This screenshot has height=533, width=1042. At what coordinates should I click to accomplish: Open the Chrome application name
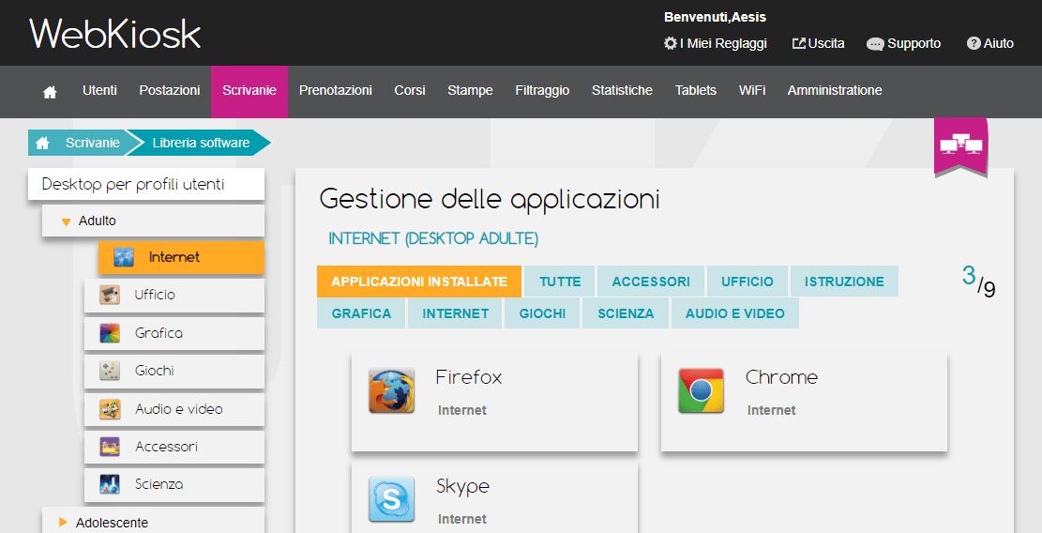(781, 377)
